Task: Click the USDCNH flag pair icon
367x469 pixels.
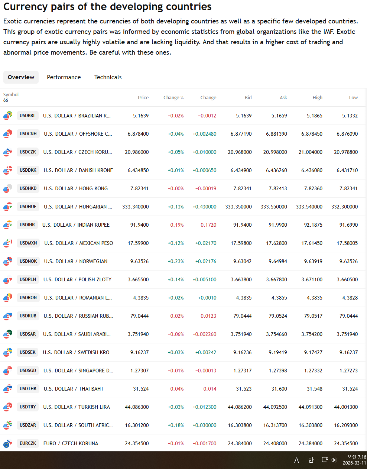Action: tap(8, 134)
